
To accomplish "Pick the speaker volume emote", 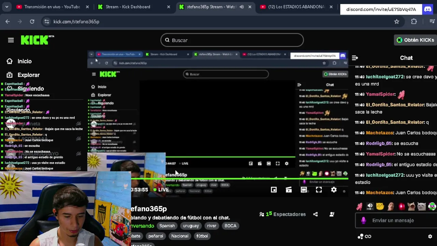I will pos(370,206).
